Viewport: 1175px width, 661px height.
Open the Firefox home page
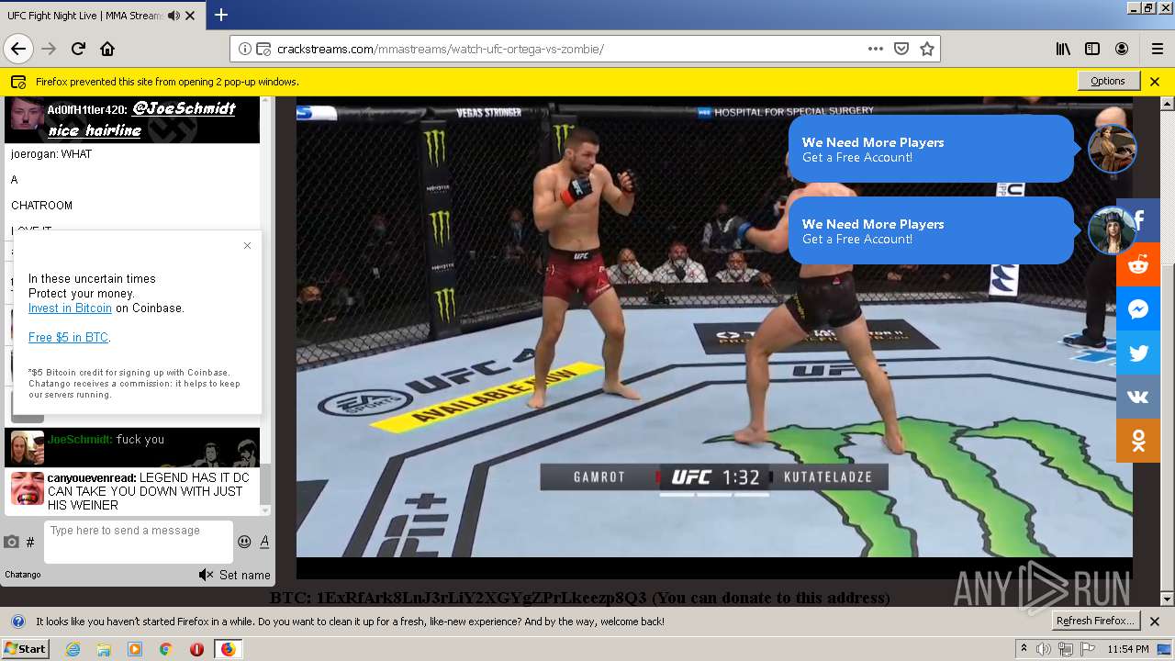(107, 49)
